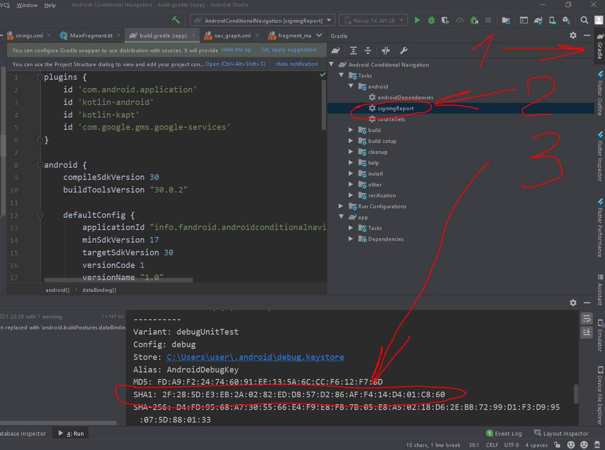Open the Window menu
605x450 pixels.
(x=27, y=5)
